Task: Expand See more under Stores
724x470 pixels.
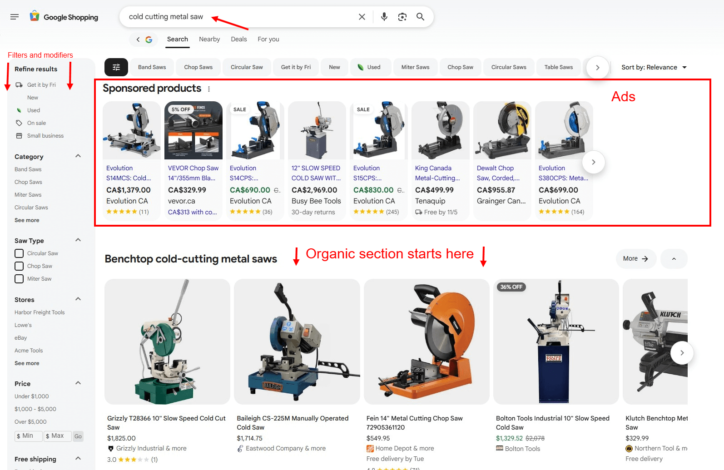Action: pyautogui.click(x=27, y=363)
